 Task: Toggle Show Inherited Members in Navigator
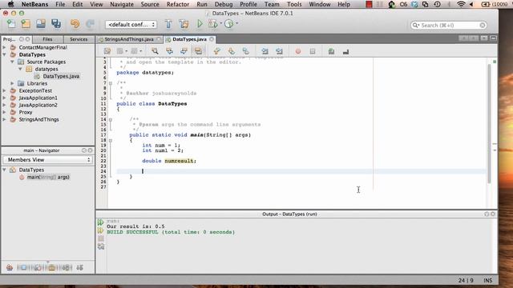[x=10, y=268]
